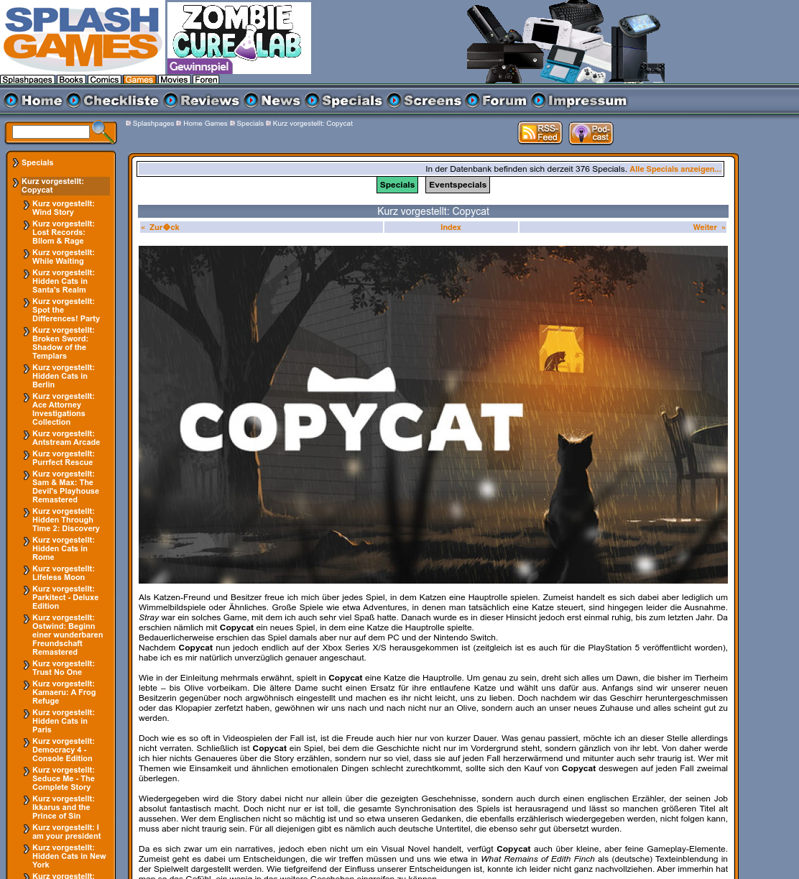This screenshot has height=879, width=799.
Task: Switch to the Movies tab
Action: pos(174,80)
